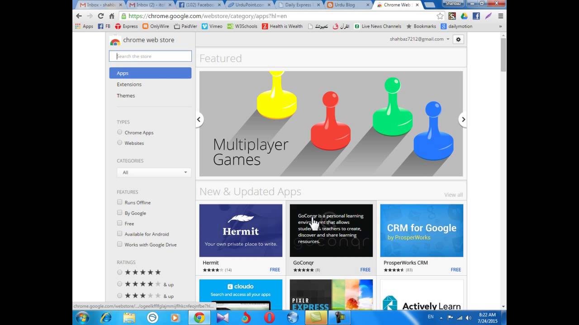Open the Multiplayer Games featured banner
This screenshot has width=579, height=325.
pyautogui.click(x=331, y=124)
